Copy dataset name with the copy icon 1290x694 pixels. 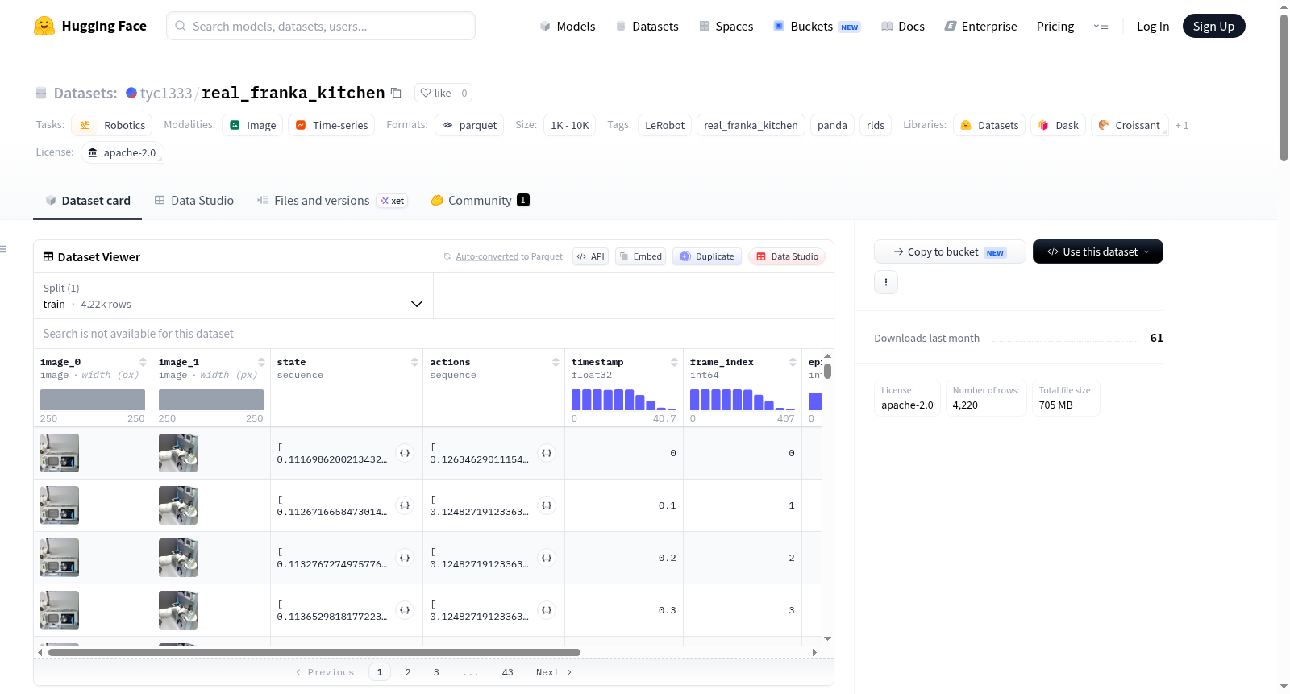coord(396,93)
